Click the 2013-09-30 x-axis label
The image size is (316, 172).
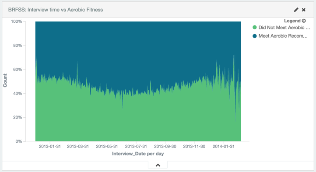pos(165,146)
